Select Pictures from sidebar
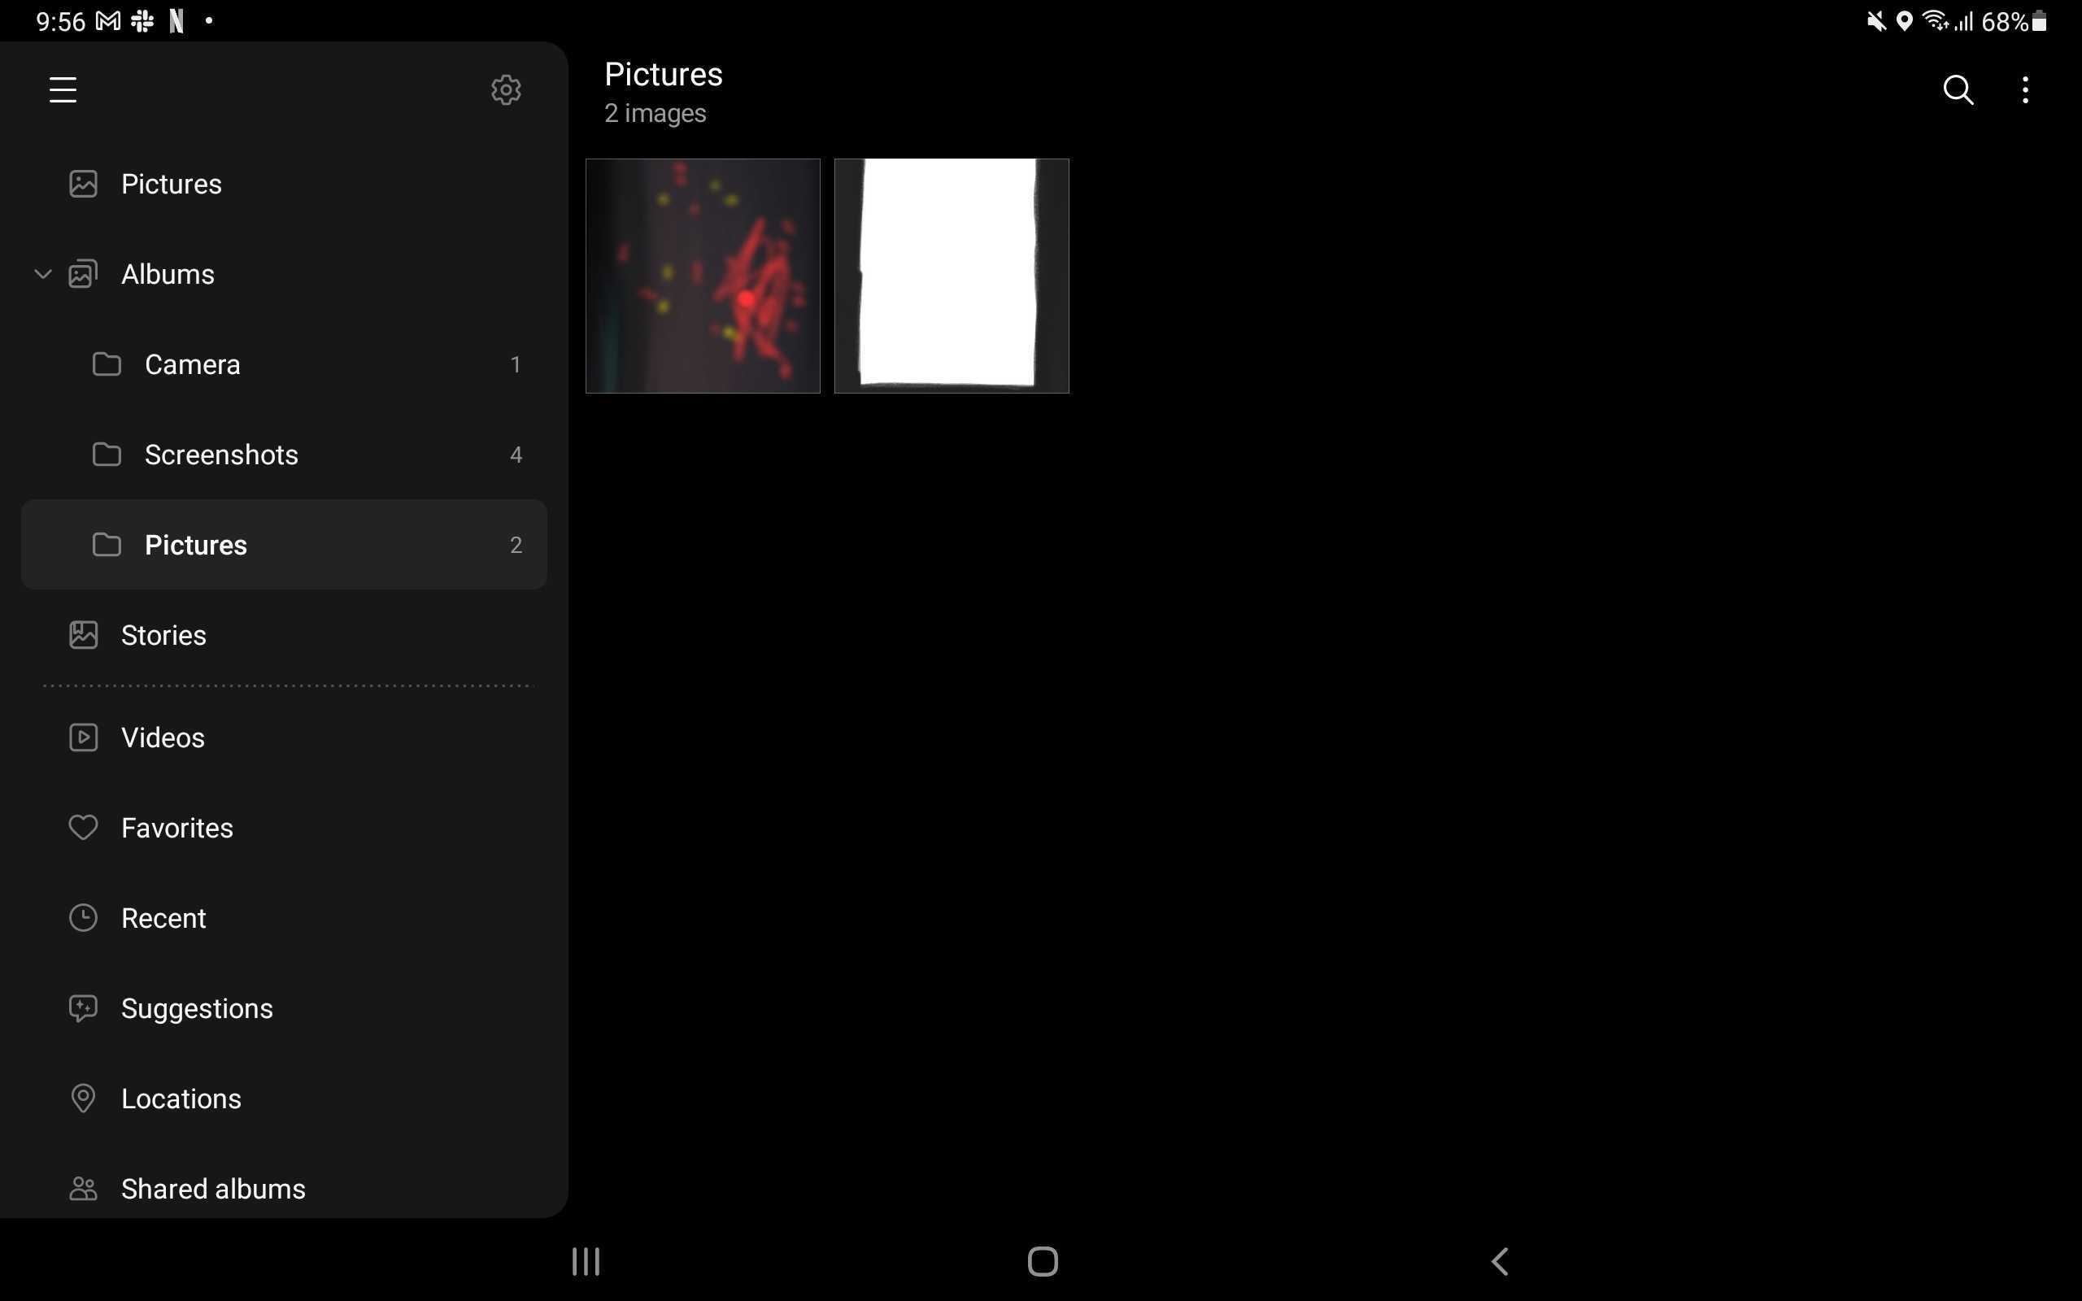Viewport: 2082px width, 1301px height. point(171,183)
